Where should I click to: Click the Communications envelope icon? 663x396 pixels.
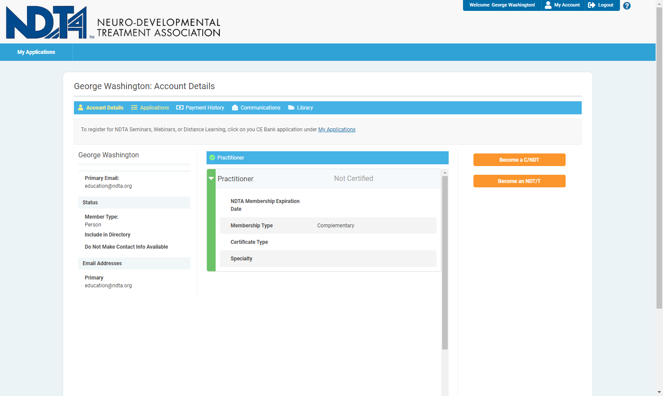point(235,107)
